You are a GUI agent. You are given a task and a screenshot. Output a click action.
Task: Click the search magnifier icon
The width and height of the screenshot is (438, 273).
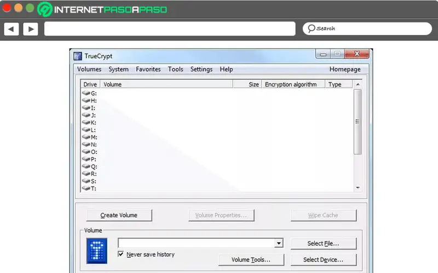click(x=311, y=28)
